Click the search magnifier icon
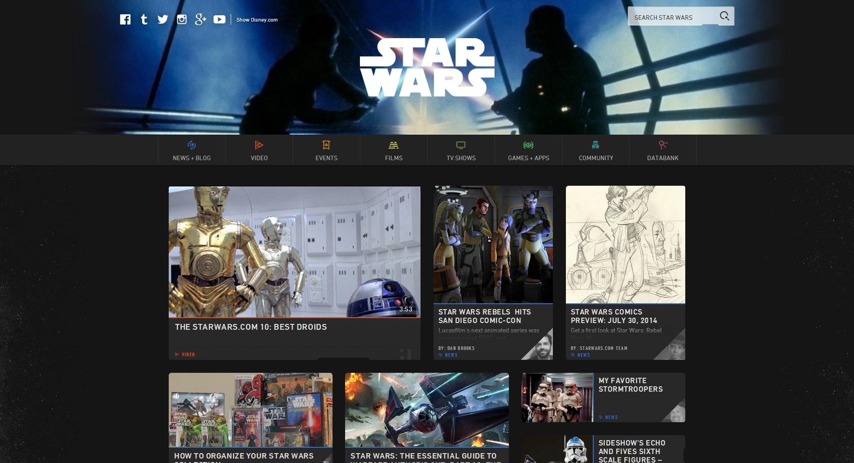The height and width of the screenshot is (463, 854). pyautogui.click(x=725, y=16)
